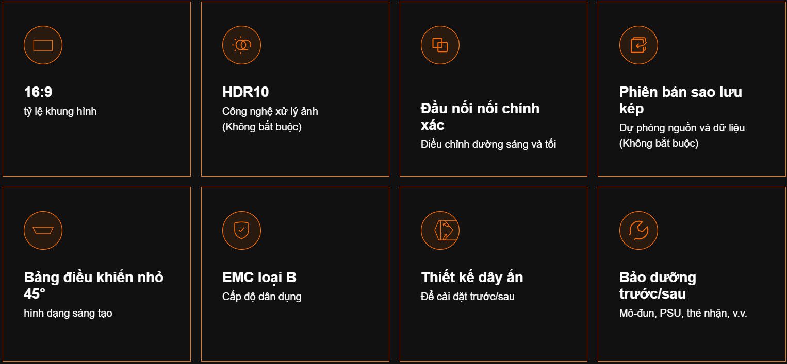Click the overlapping squares splicing icon
787x364 pixels.
(440, 45)
